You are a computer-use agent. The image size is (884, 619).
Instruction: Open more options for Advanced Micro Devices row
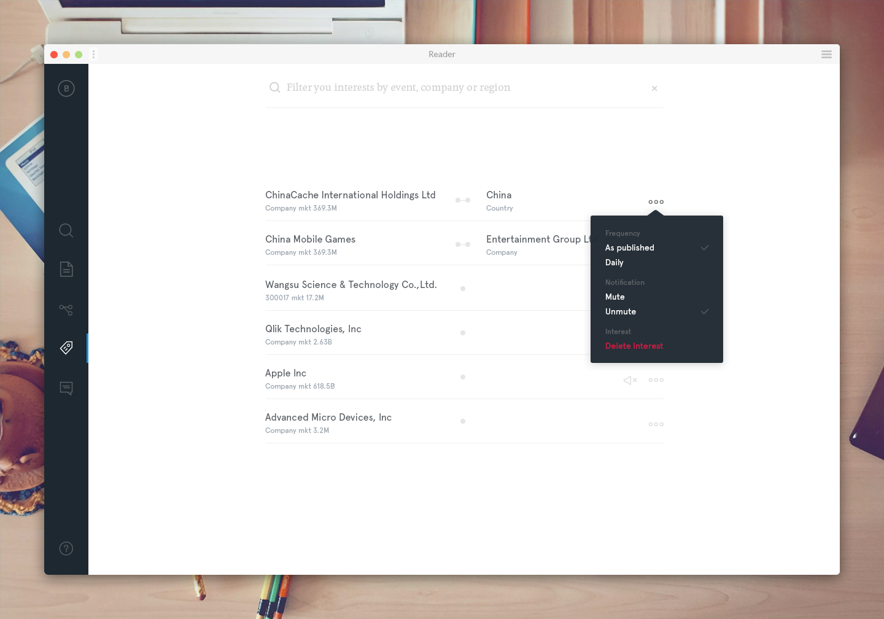[656, 424]
